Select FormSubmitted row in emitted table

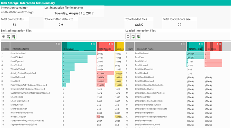coord(62,54)
